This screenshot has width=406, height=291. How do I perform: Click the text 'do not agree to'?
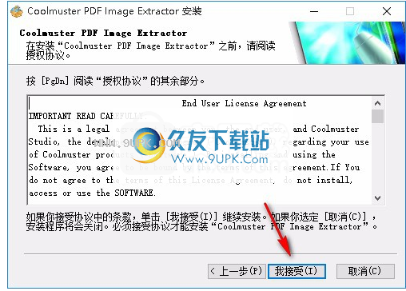[65, 180]
